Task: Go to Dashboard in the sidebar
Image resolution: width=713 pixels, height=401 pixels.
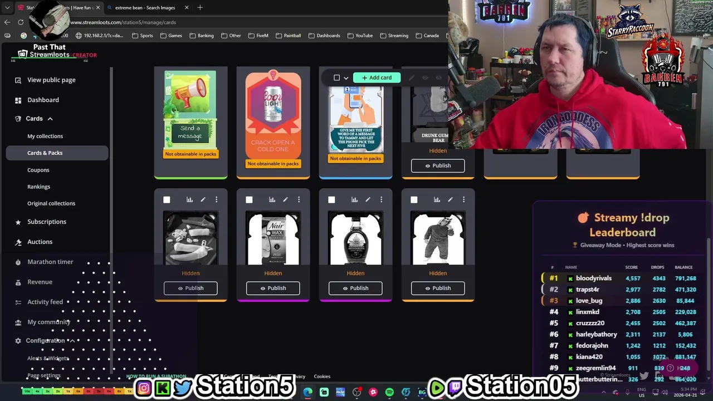Action: coord(43,100)
